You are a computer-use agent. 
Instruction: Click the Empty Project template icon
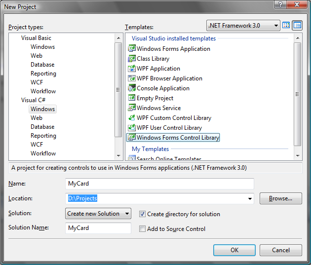[132, 98]
